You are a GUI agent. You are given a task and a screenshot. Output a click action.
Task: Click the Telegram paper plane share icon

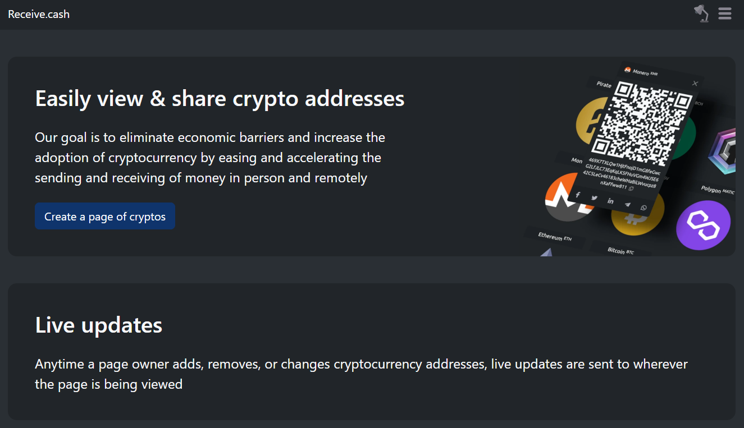pos(627,205)
